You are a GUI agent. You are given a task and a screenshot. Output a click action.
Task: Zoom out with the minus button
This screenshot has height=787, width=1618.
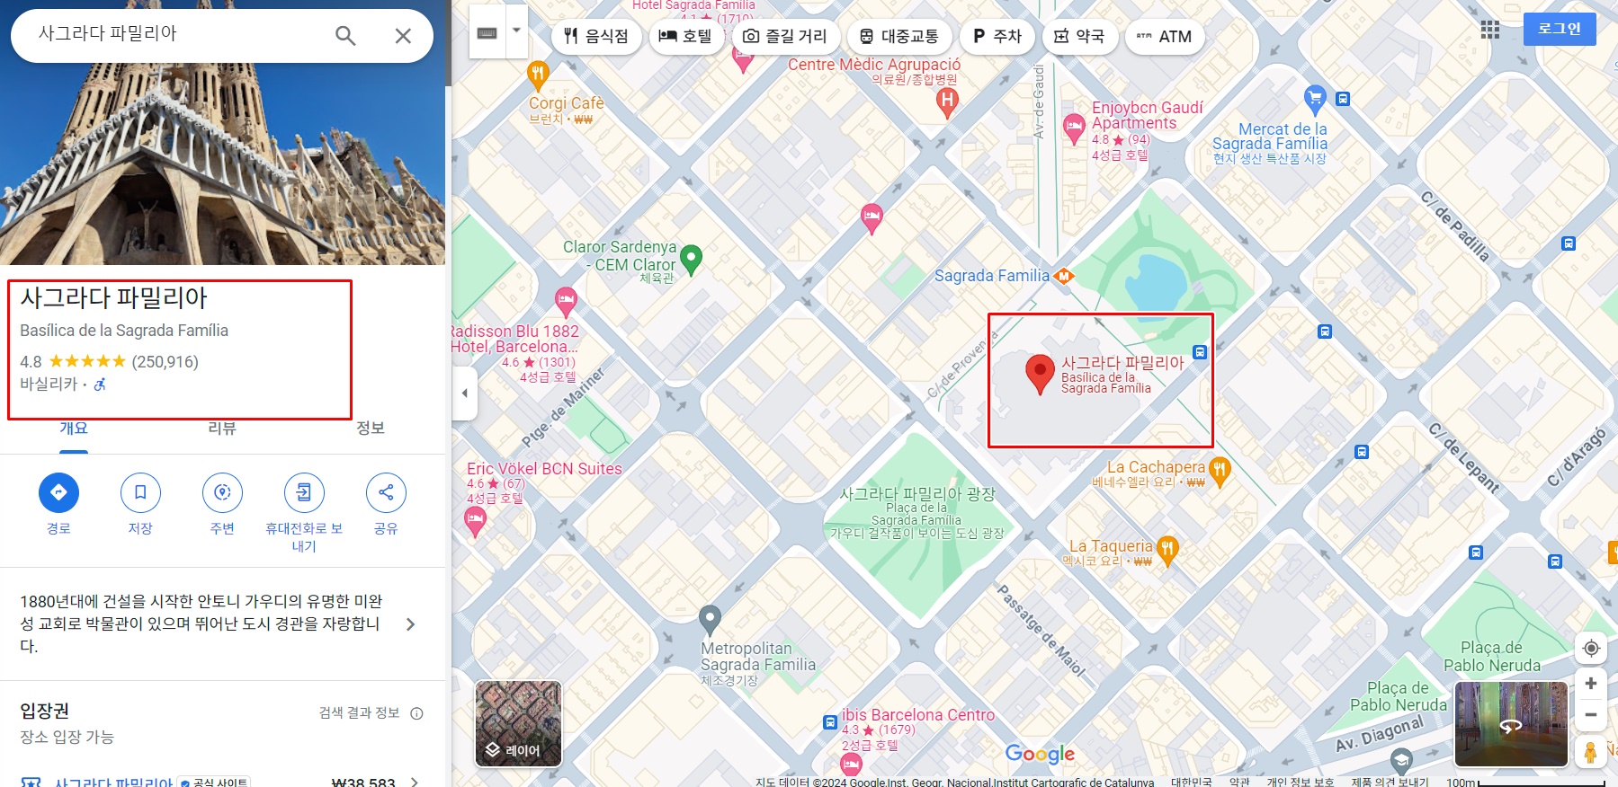click(x=1591, y=715)
